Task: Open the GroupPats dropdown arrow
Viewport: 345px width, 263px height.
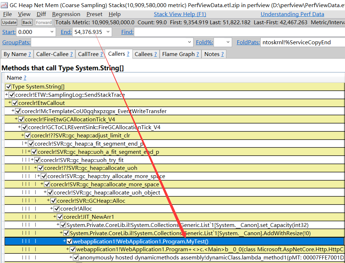Action: click(x=190, y=42)
